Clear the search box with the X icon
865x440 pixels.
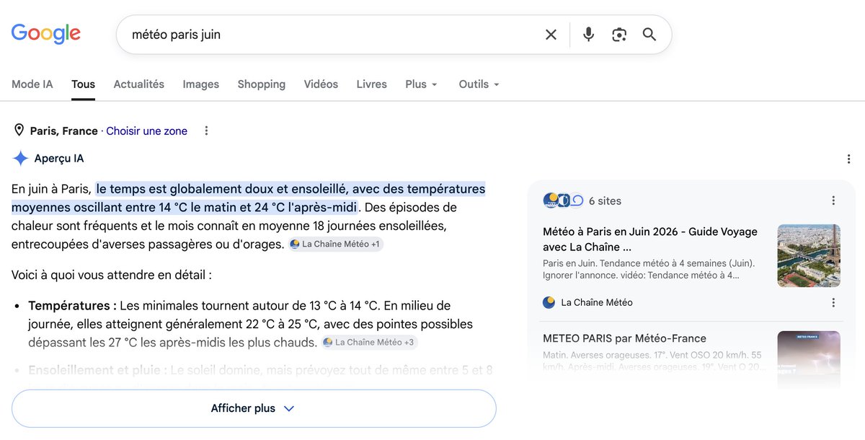coord(551,35)
